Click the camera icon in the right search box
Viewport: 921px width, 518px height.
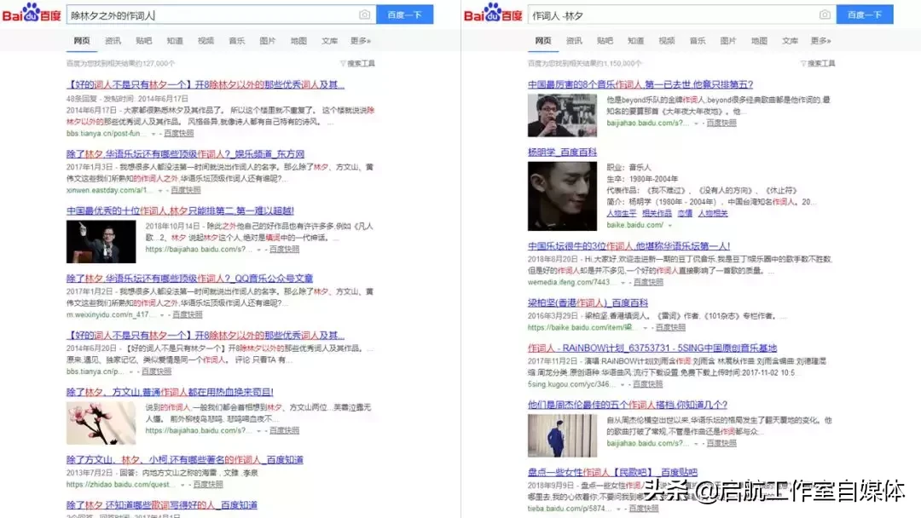pos(825,14)
